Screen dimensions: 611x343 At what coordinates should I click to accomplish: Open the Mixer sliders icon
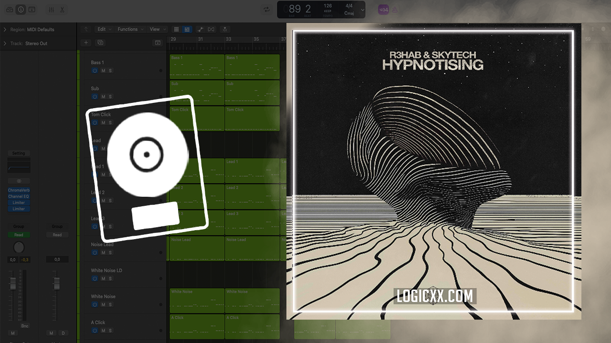[x=51, y=10]
